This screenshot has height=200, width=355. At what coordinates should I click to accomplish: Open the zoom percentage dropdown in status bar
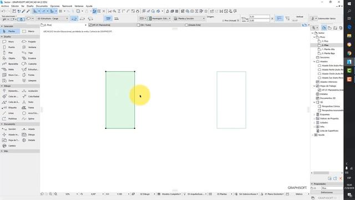pyautogui.click(x=77, y=194)
